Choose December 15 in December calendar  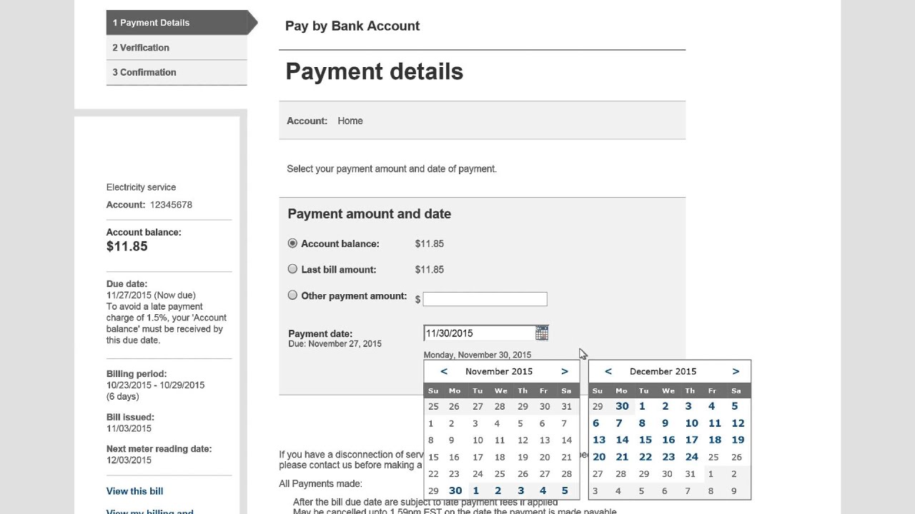tap(645, 440)
